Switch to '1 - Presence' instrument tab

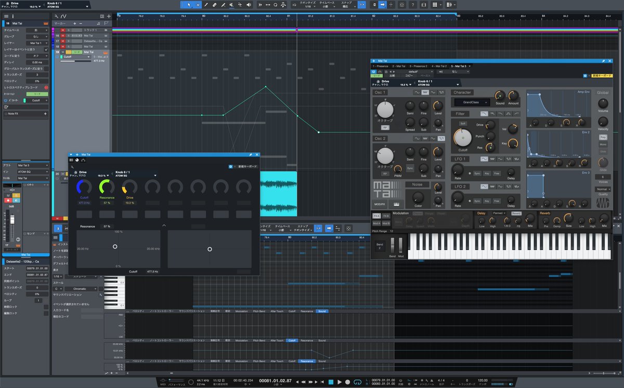tap(380, 66)
